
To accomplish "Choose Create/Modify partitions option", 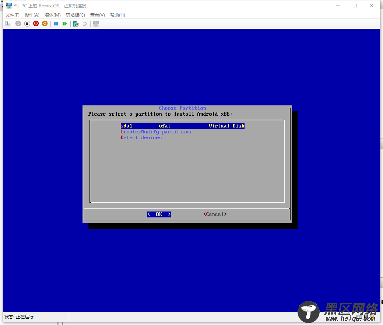I will [x=156, y=132].
